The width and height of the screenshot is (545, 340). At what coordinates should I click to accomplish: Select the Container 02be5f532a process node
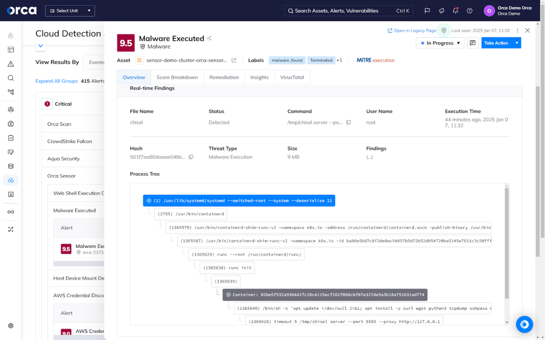pos(325,295)
